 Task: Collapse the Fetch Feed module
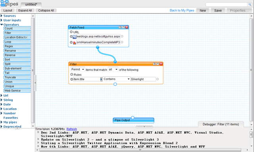pyautogui.click(x=123, y=27)
